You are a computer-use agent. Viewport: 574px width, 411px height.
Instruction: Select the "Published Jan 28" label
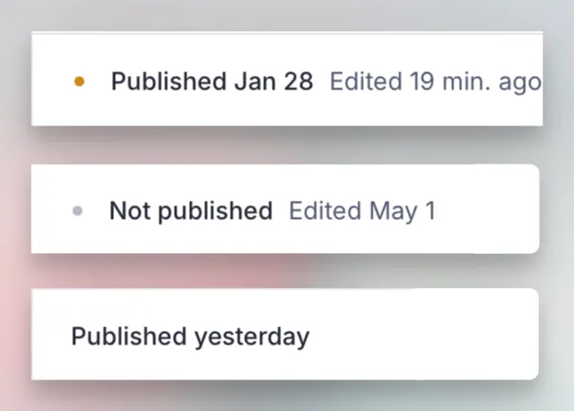tap(212, 81)
